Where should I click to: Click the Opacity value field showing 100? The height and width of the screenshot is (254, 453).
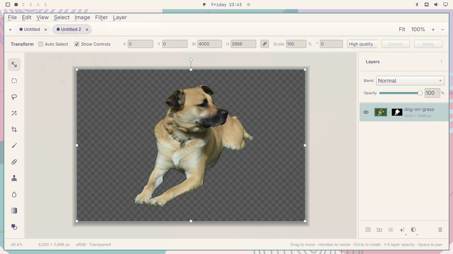432,93
